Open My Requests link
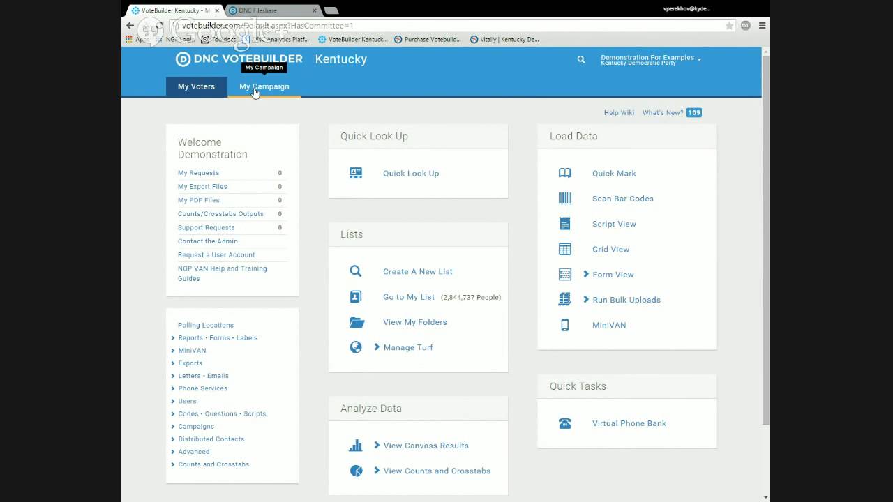Viewport: 893px width, 502px height. click(198, 173)
